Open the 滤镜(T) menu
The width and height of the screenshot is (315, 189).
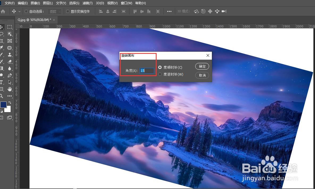pyautogui.click(x=88, y=3)
